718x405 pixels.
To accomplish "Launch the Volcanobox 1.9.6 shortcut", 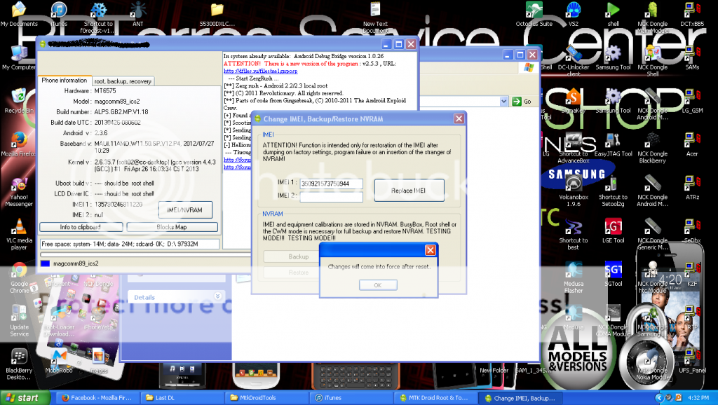I will coord(574,184).
